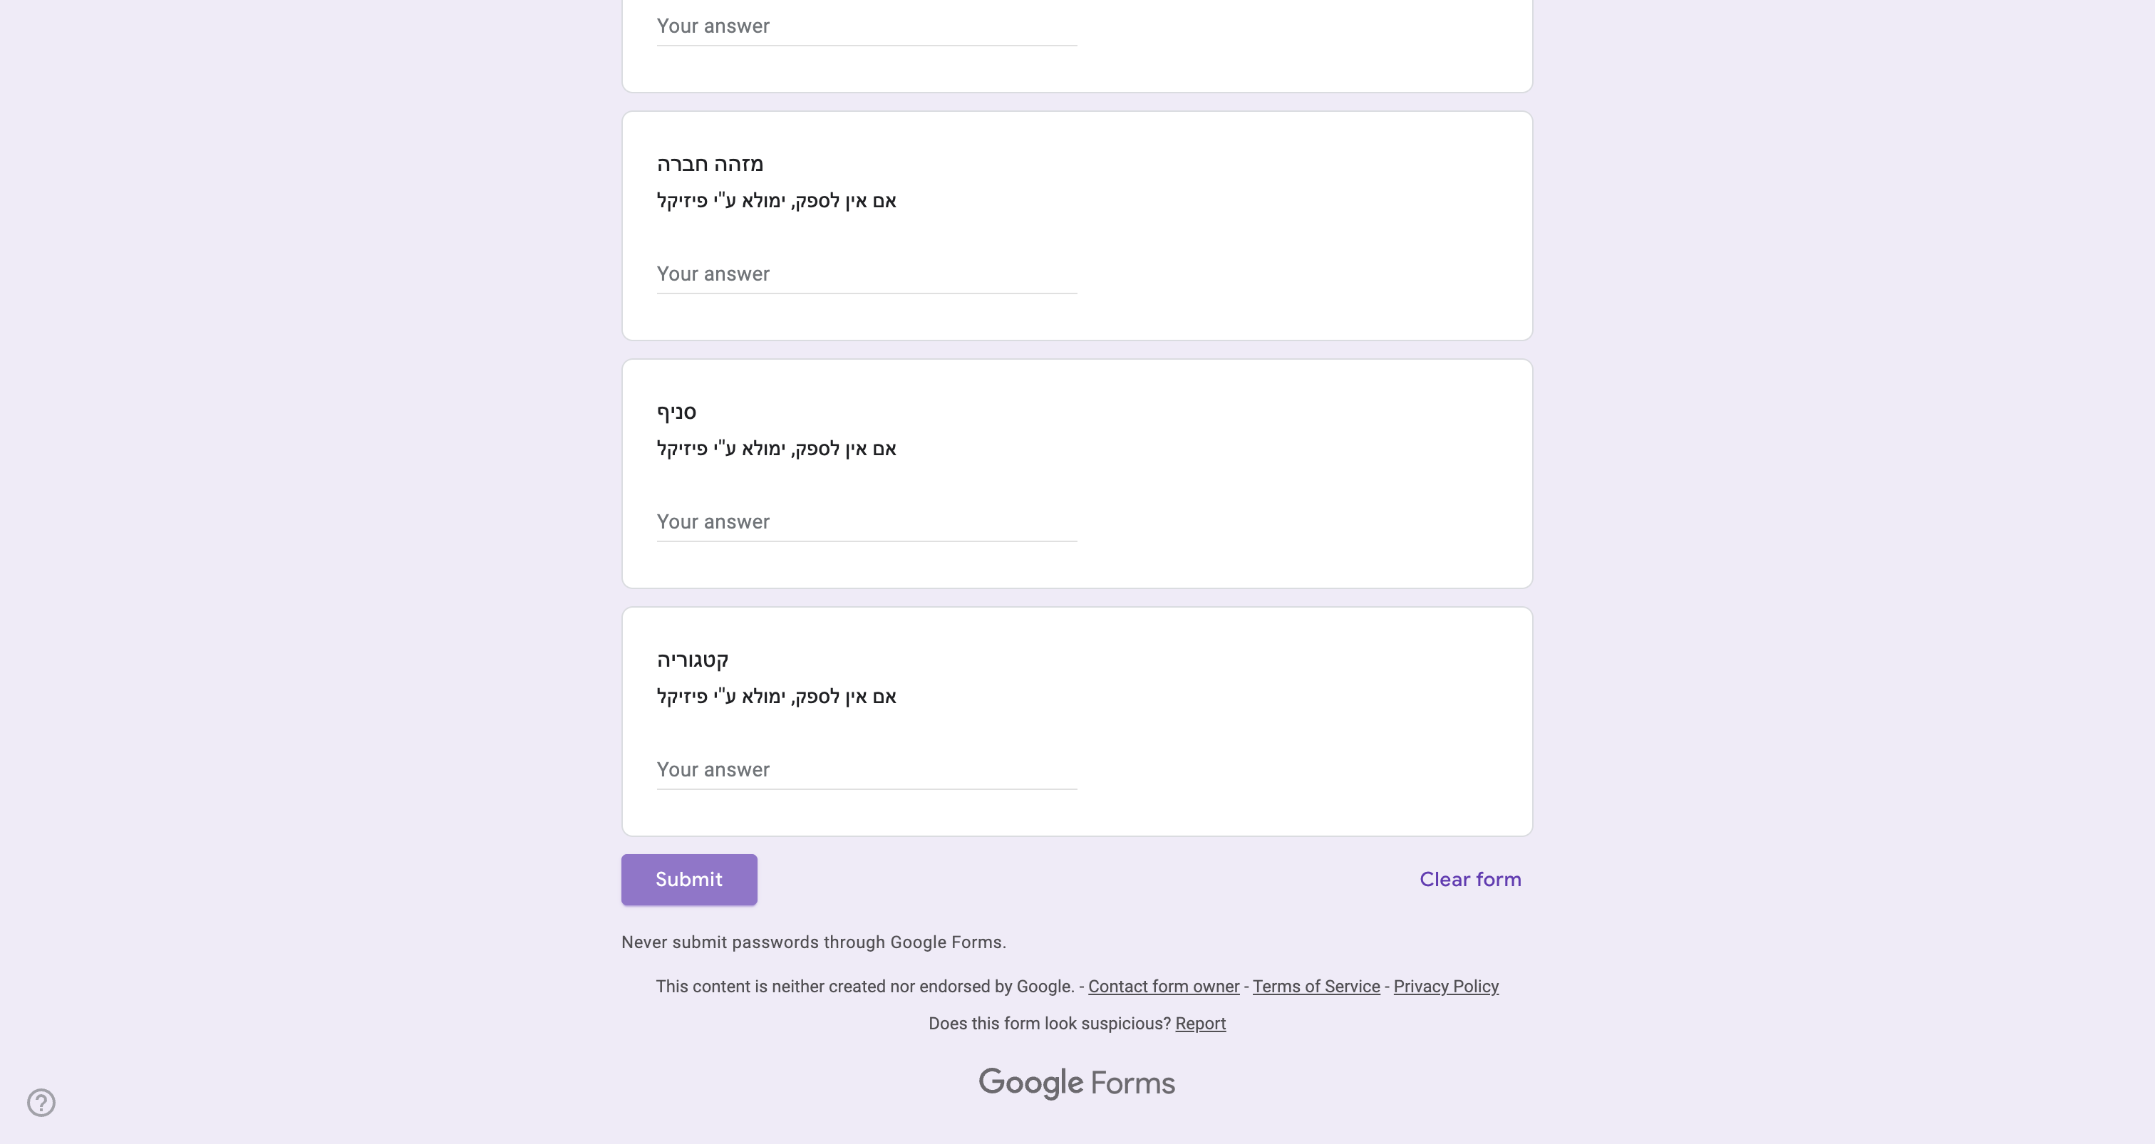
Task: Open the Terms of Service link
Action: (x=1316, y=986)
